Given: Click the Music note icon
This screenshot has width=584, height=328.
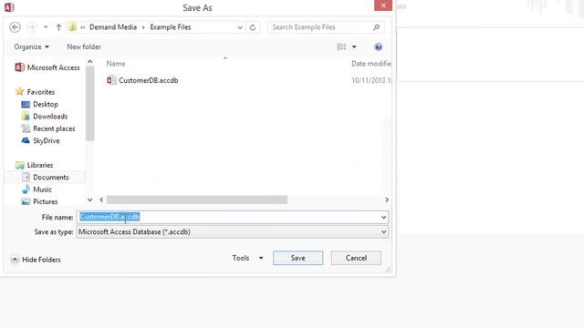Looking at the screenshot, I should point(26,190).
